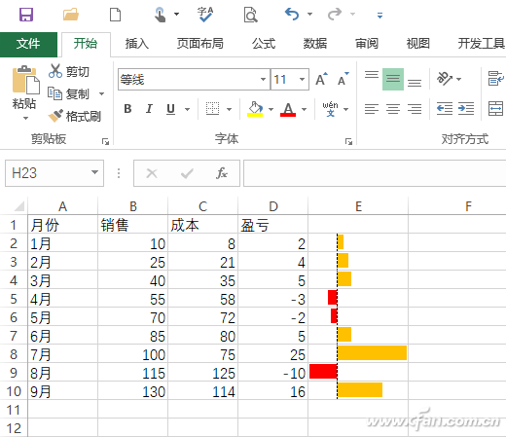
Task: Click the 粘贴 paste icon
Action: click(25, 80)
